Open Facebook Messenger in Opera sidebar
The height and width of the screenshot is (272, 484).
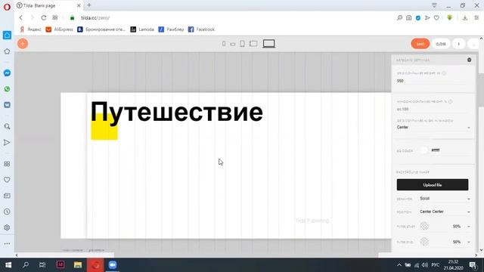(7, 73)
